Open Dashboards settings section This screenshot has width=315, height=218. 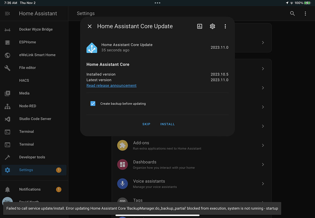[192, 165]
